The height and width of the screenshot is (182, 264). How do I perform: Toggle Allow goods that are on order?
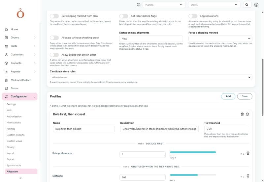(54, 55)
